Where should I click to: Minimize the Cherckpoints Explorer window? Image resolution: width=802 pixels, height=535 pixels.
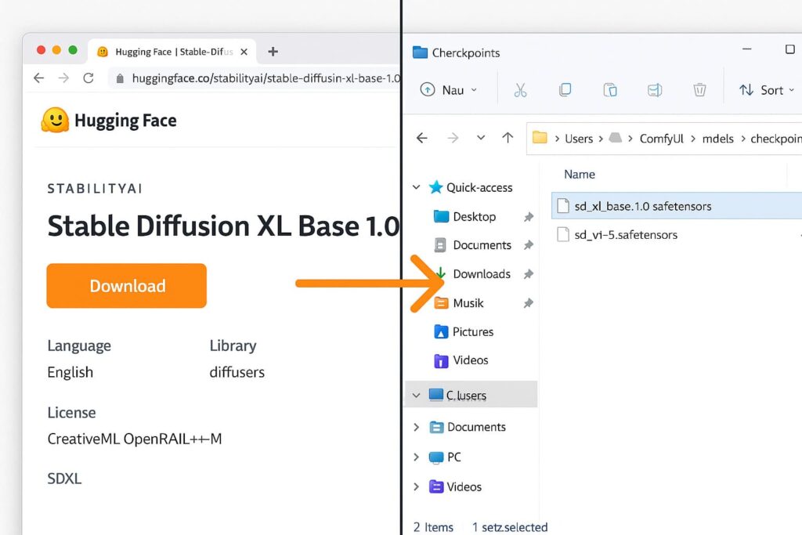coord(746,49)
